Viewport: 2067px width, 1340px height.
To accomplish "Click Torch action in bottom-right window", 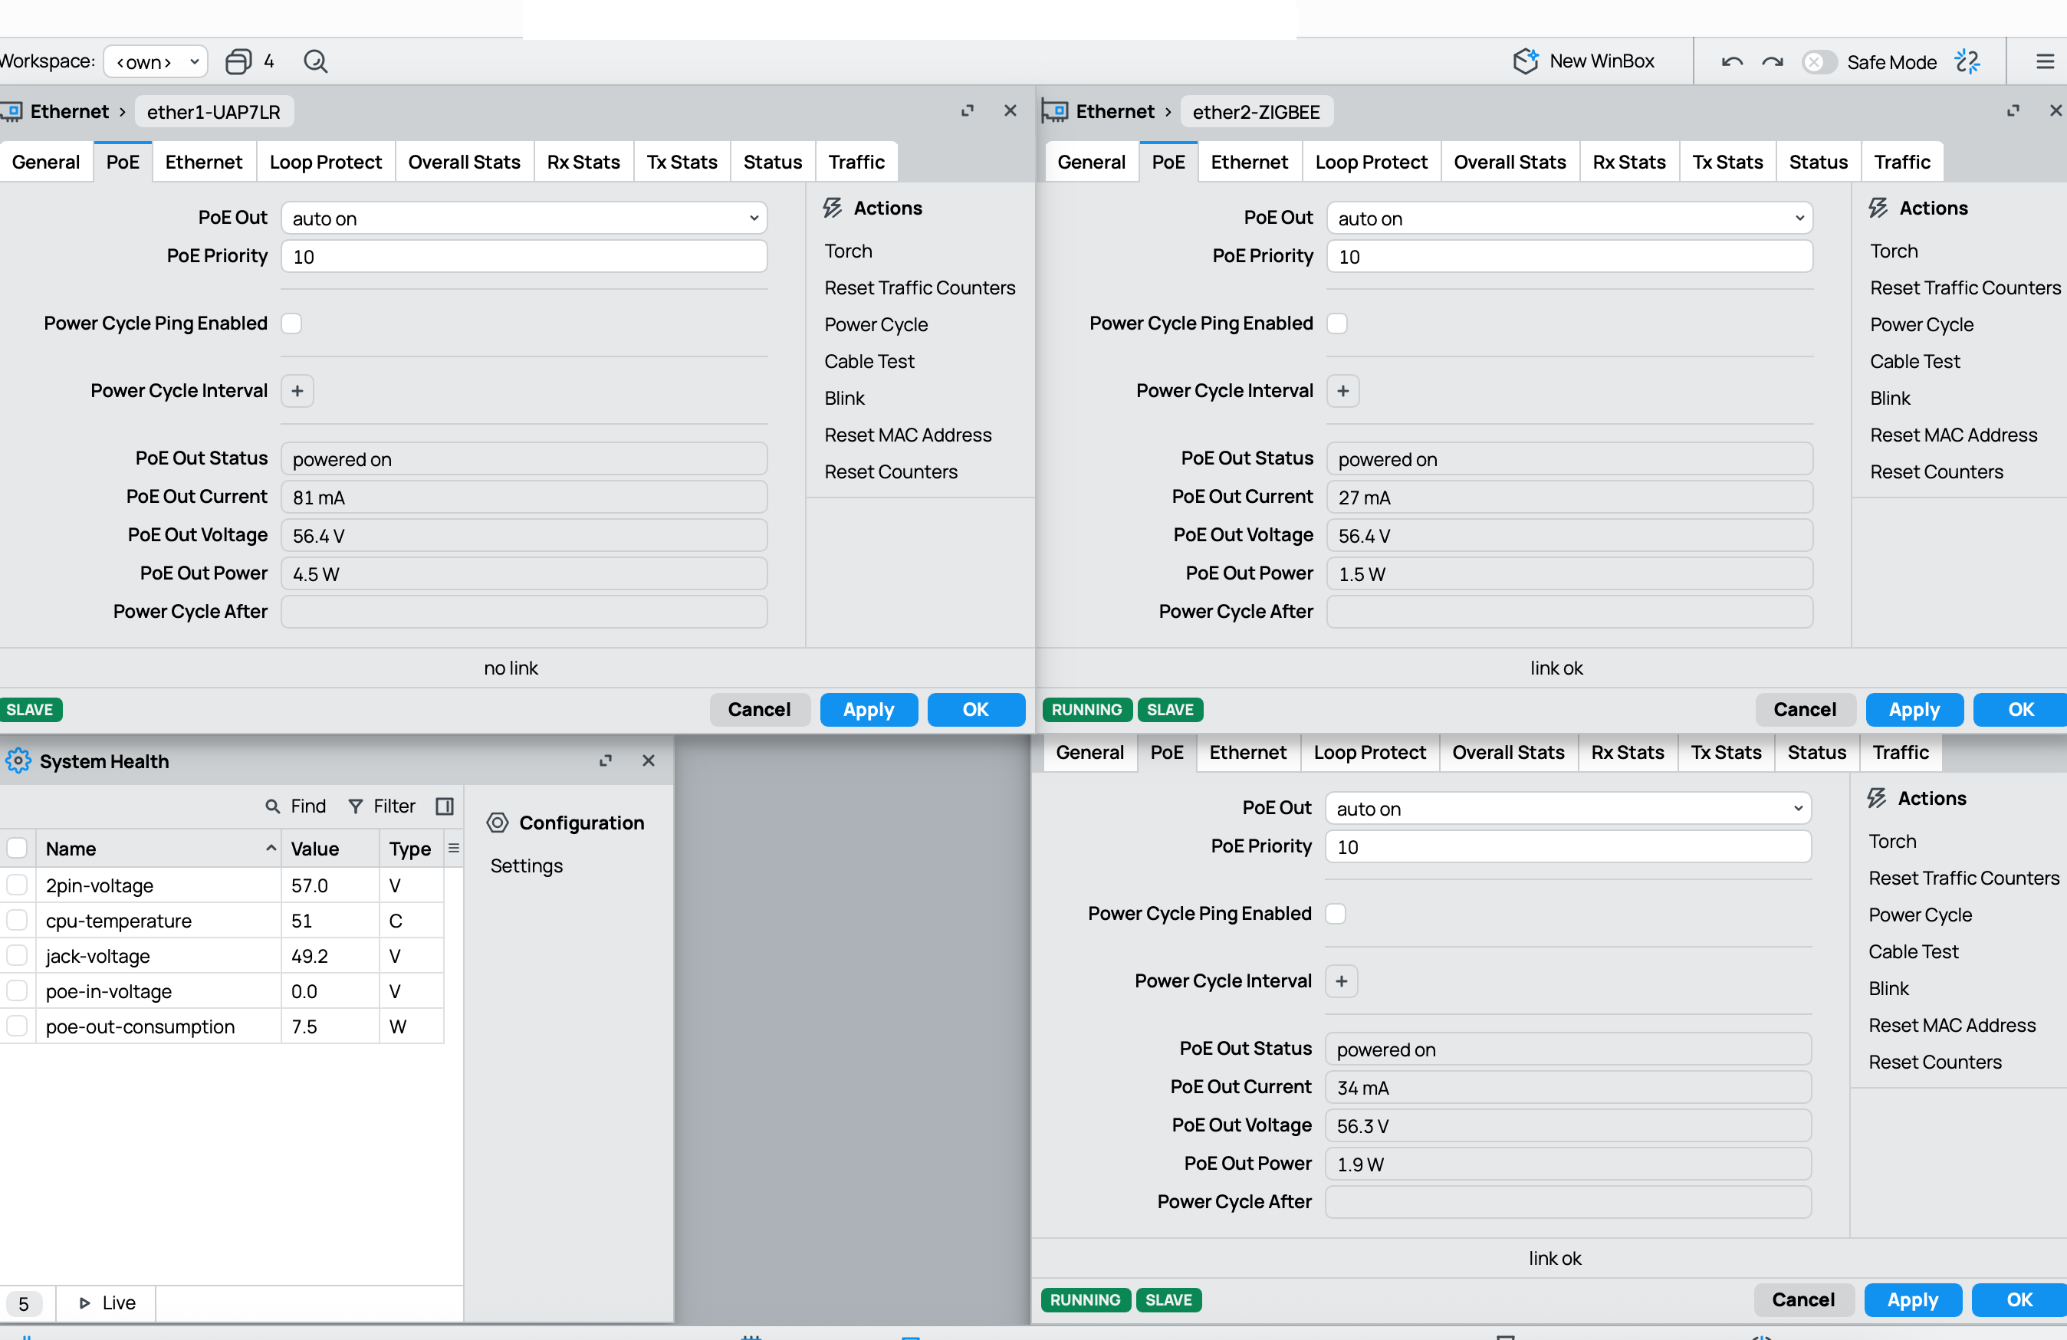I will [1891, 842].
